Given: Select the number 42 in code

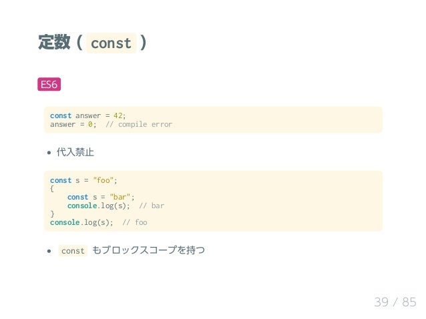Looking at the screenshot, I should point(118,115).
